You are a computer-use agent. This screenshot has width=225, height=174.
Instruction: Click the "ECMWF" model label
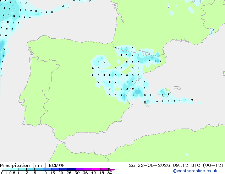tap(57, 165)
